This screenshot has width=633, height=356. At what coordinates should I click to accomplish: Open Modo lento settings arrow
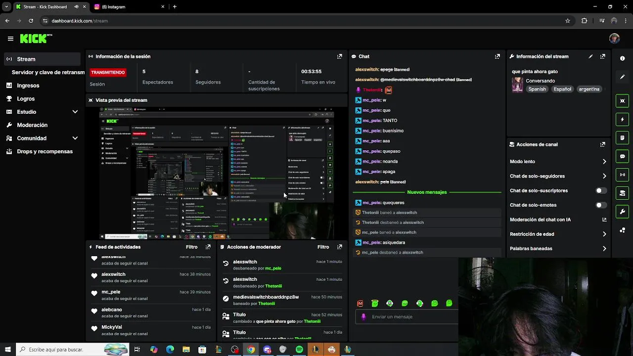(x=604, y=162)
